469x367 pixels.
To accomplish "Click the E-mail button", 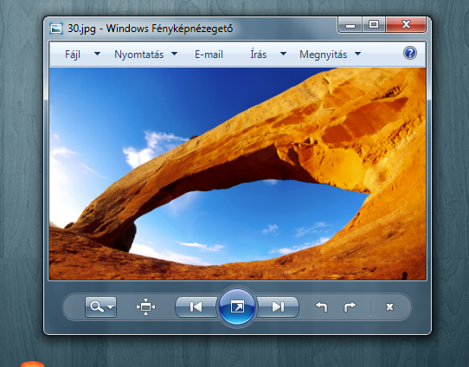I will coord(209,55).
